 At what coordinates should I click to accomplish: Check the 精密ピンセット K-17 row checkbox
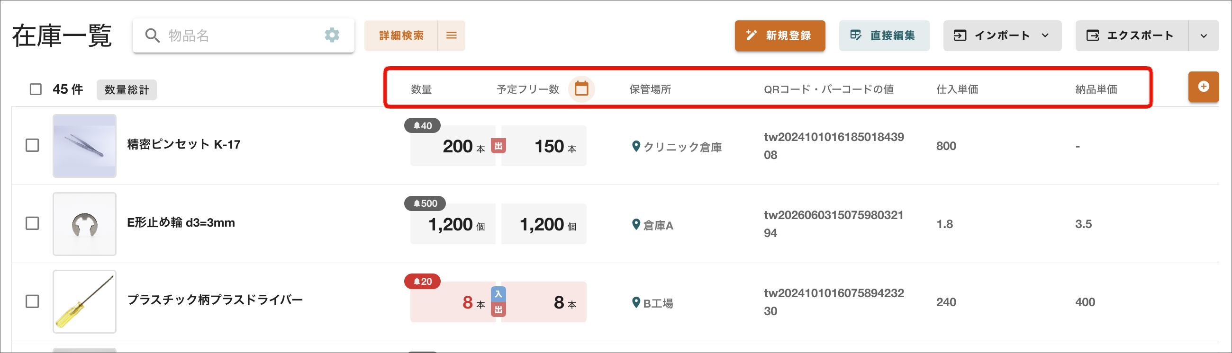click(x=32, y=145)
